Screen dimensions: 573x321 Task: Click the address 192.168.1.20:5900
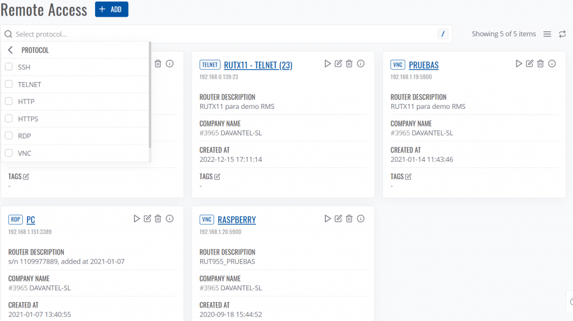[220, 232]
